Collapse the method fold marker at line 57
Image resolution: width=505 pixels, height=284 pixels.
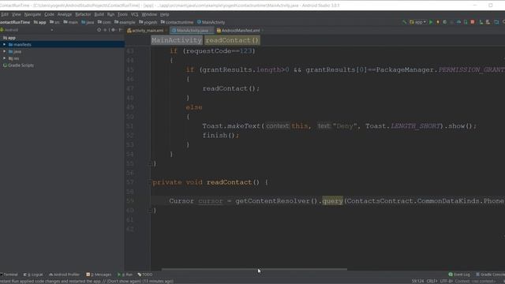click(x=150, y=182)
